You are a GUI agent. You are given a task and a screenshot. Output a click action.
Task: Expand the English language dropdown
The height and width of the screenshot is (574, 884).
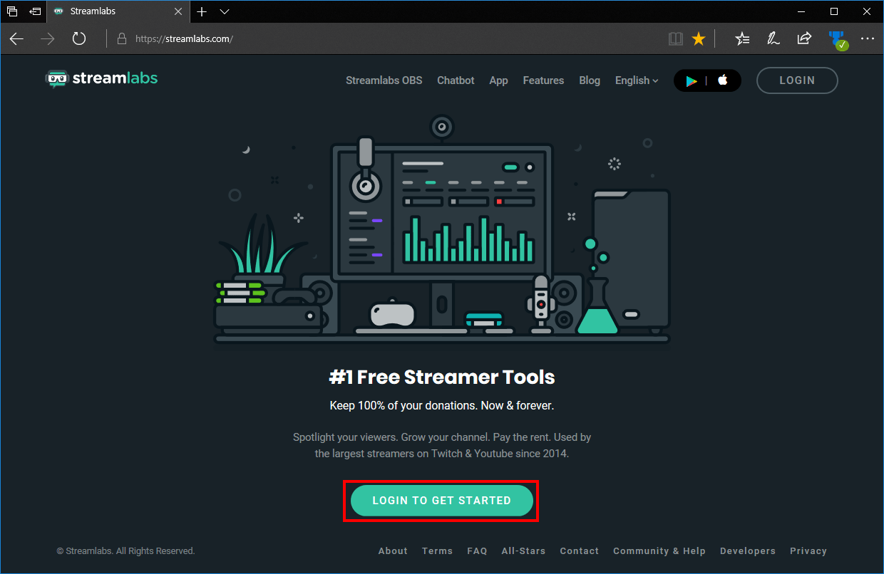click(x=636, y=80)
